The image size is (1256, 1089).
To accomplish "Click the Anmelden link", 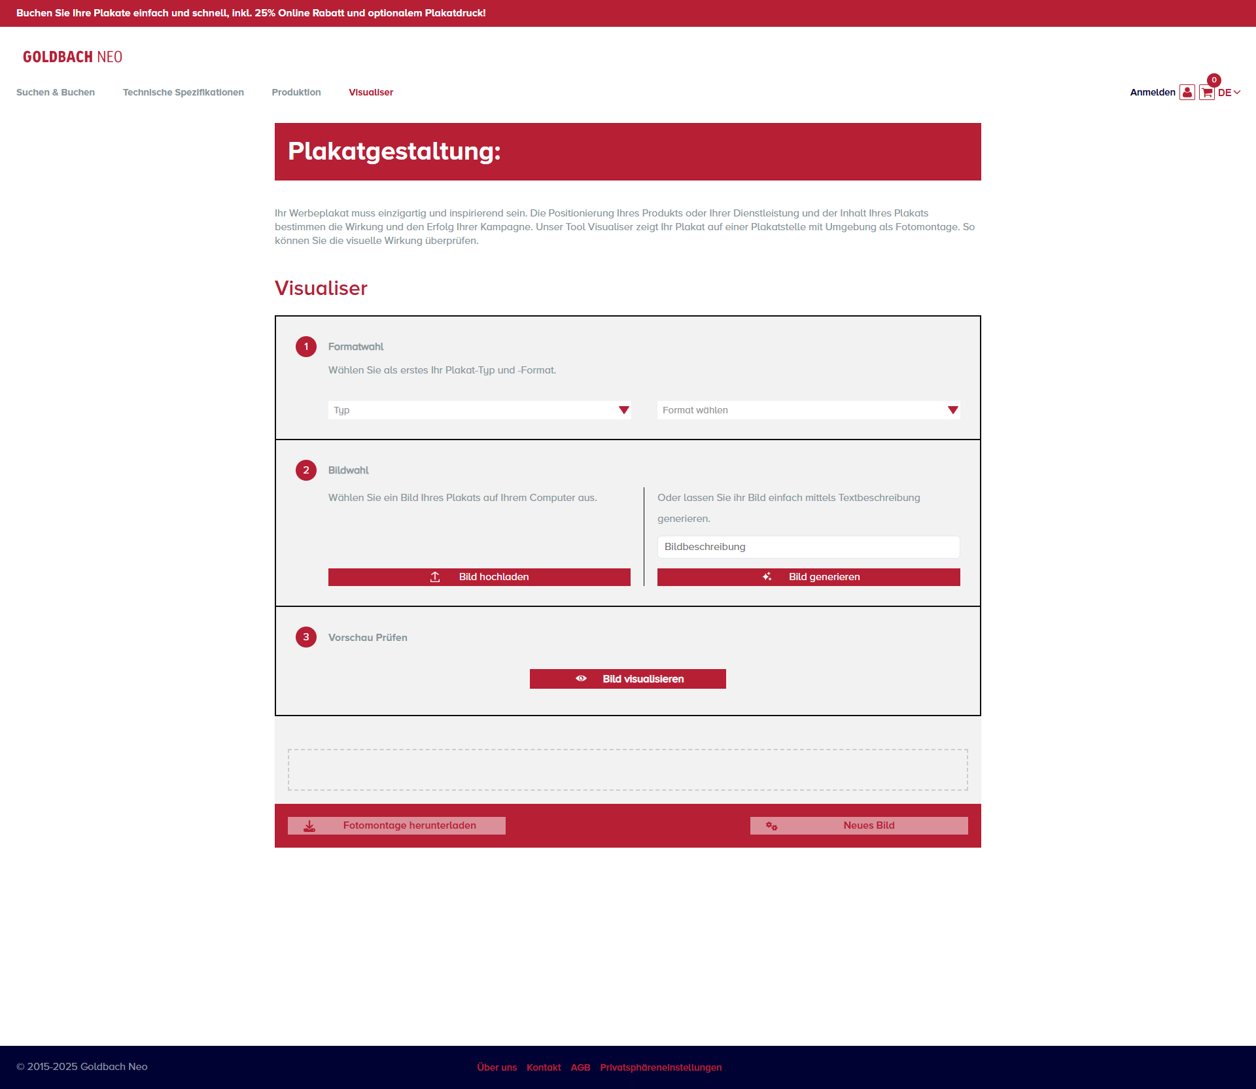I will pos(1153,92).
